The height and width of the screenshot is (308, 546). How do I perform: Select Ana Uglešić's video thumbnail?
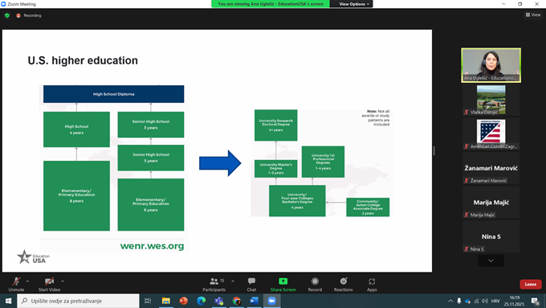[491, 65]
